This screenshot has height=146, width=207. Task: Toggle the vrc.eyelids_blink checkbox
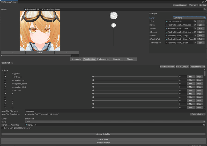(5, 87)
